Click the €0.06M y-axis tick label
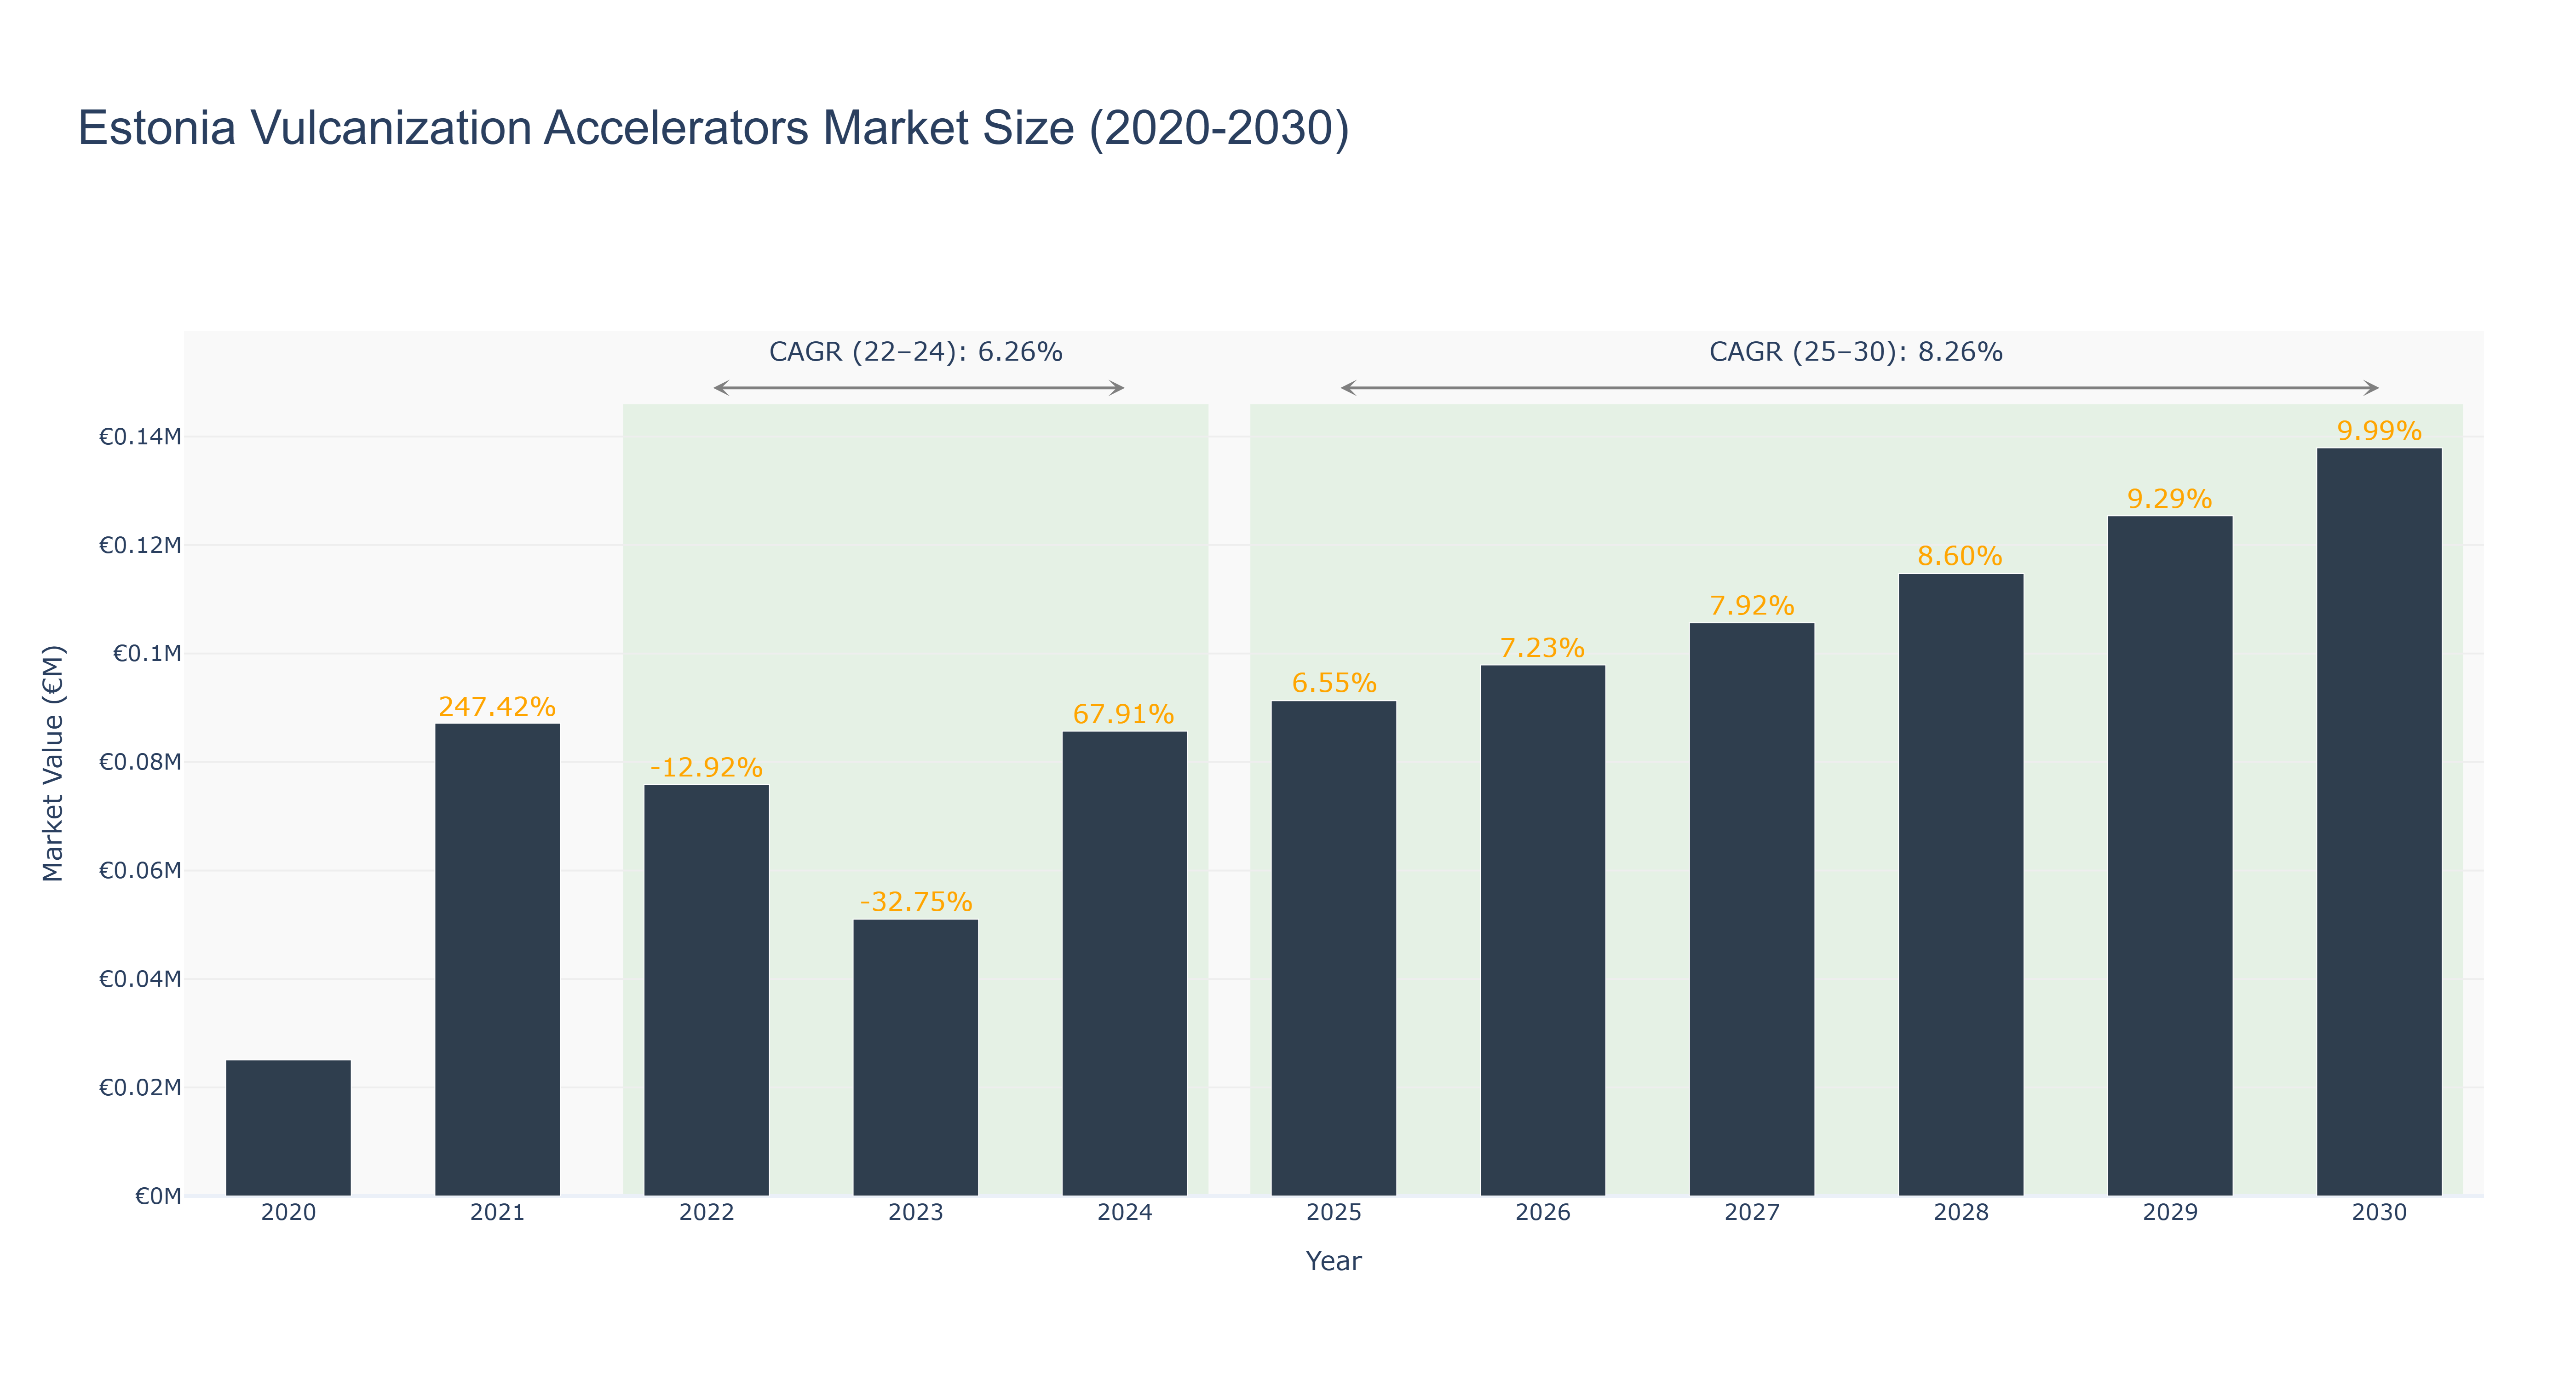The image size is (2576, 1380). (139, 870)
